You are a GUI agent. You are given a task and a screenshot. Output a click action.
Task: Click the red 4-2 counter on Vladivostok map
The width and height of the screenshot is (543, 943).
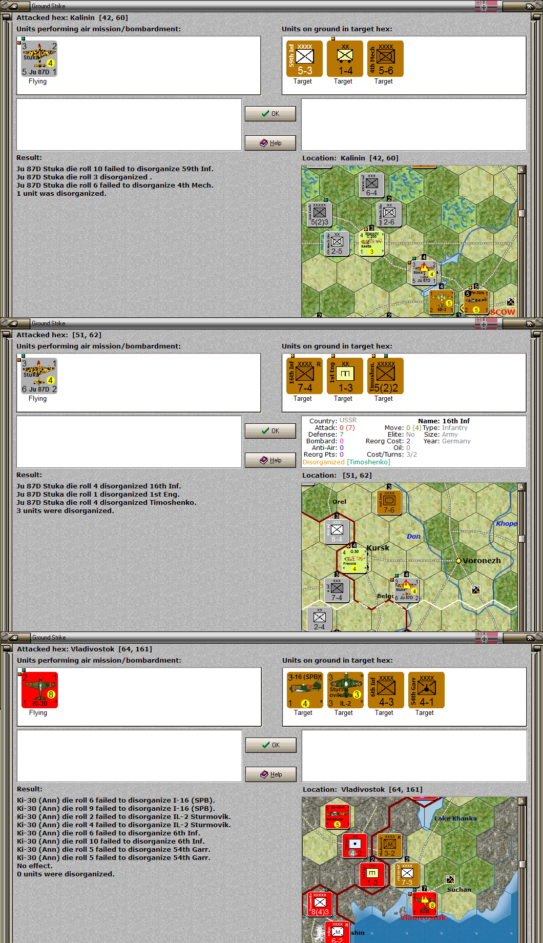[355, 846]
